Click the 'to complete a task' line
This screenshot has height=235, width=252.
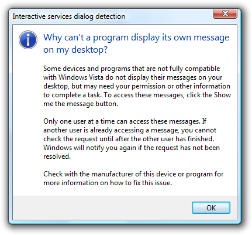pos(137,95)
